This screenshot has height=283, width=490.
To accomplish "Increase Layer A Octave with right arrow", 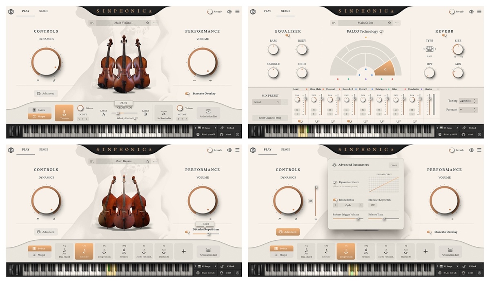I will click(x=86, y=119).
